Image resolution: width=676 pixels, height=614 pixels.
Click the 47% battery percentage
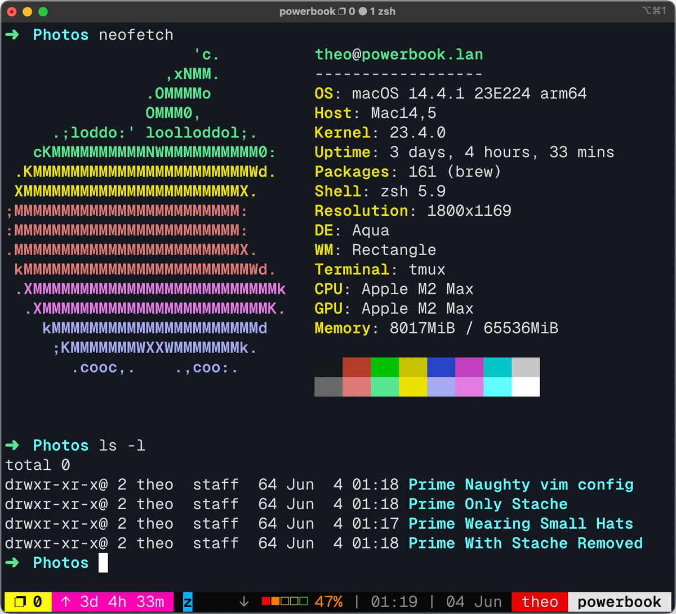(328, 602)
